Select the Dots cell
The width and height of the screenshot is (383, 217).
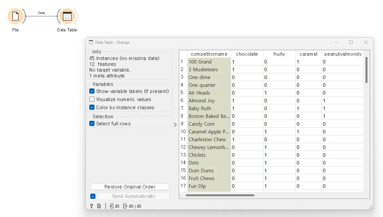[x=209, y=163]
